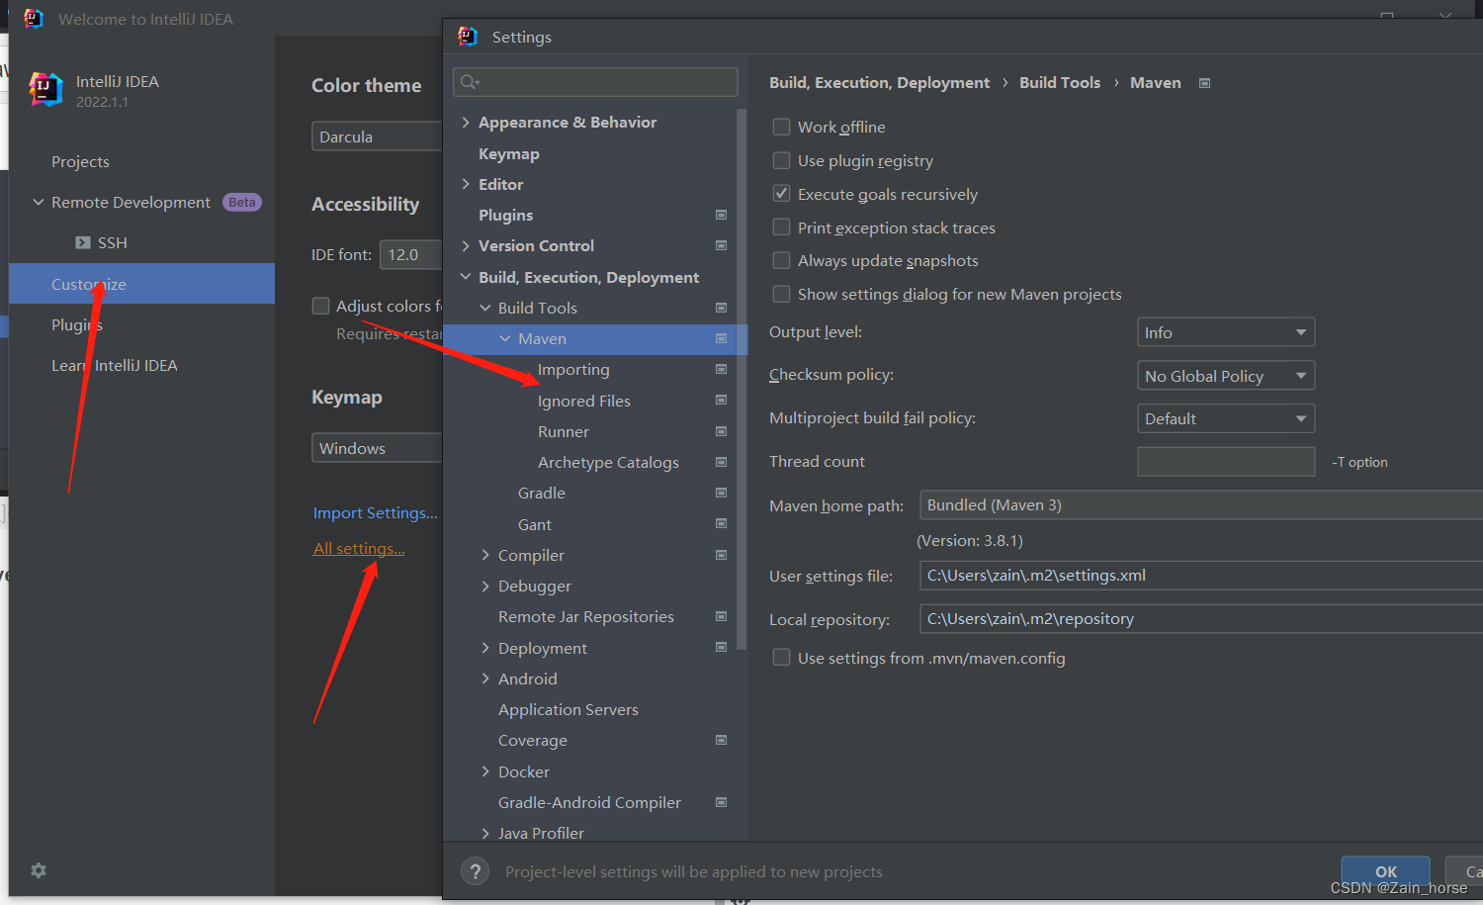Click the project-level icon beside Runner
1483x905 pixels.
721,431
